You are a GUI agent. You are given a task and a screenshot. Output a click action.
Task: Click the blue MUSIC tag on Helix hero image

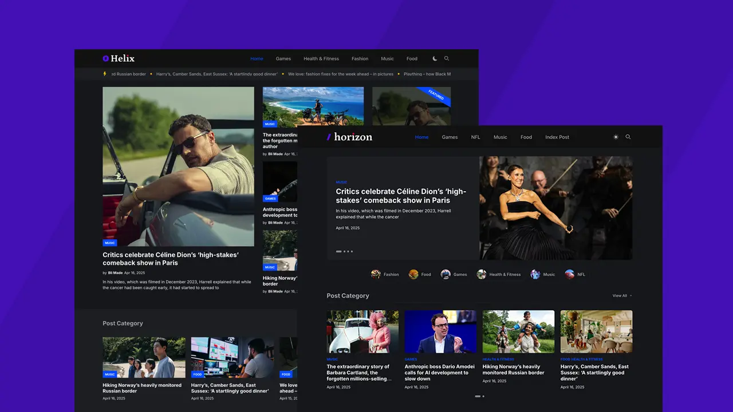[x=110, y=243]
